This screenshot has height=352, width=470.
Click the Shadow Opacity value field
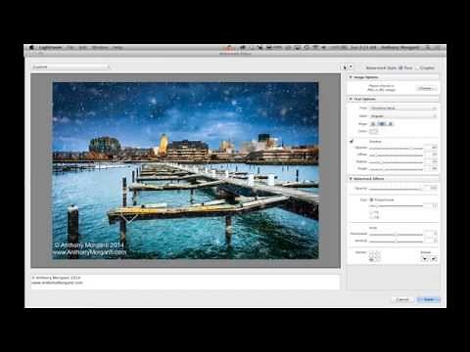point(432,148)
